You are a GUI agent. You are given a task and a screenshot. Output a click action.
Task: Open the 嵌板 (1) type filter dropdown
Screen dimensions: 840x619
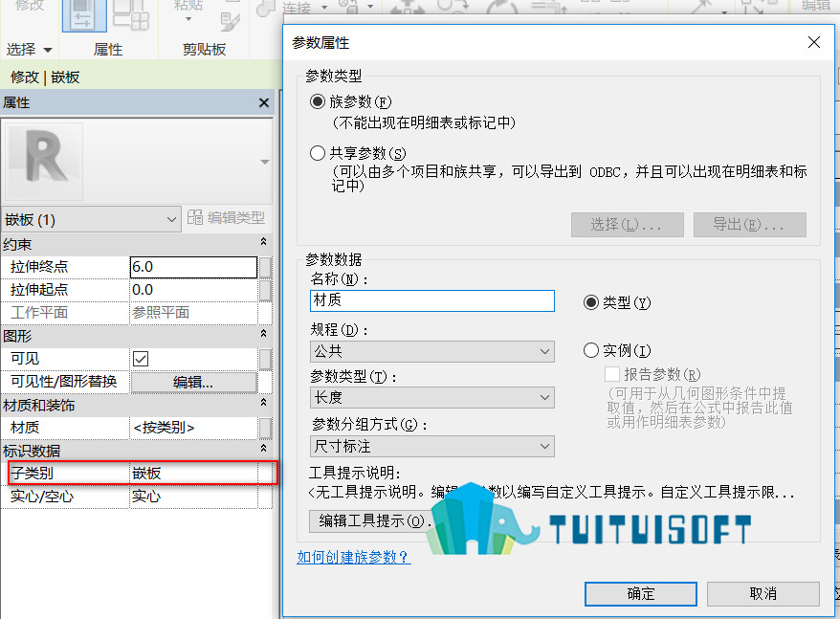pyautogui.click(x=91, y=220)
